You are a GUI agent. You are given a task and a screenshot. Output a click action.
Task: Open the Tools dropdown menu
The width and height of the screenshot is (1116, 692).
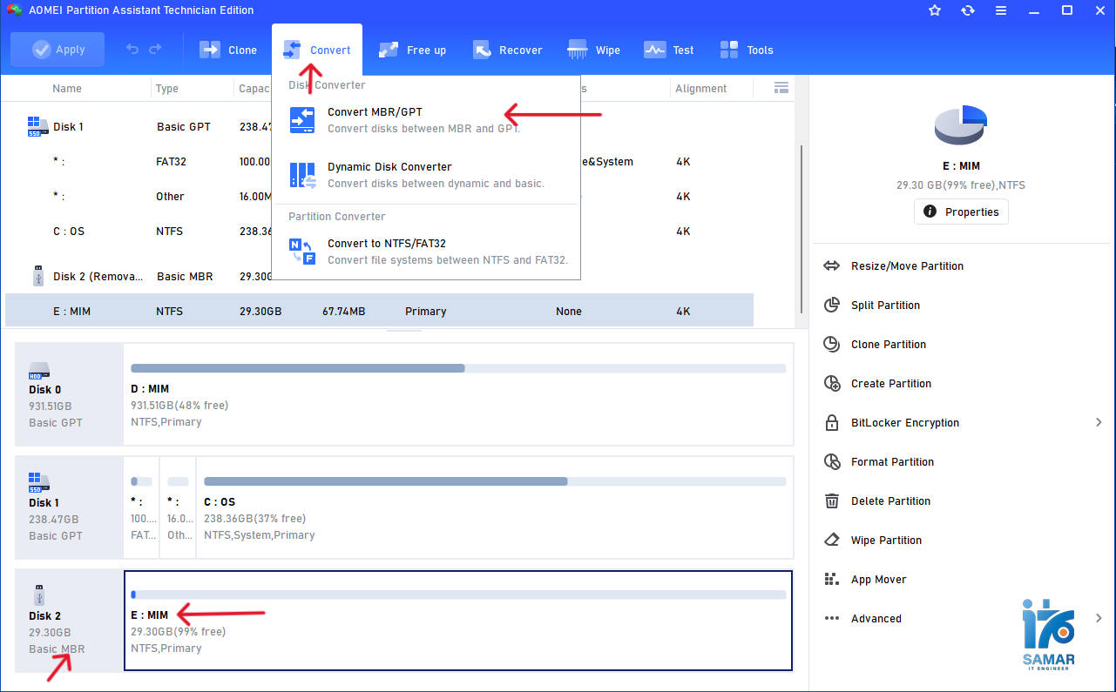tap(747, 50)
